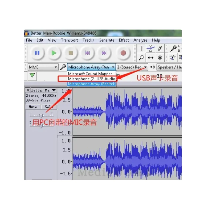The image size is (213, 213).
Task: Pick the Draw tool pencil
Action: point(160,48)
